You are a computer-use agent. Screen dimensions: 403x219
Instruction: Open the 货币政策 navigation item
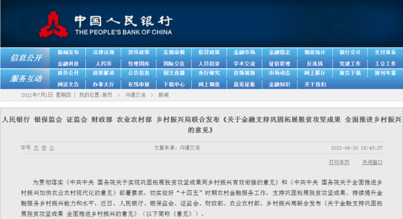pos(139,52)
